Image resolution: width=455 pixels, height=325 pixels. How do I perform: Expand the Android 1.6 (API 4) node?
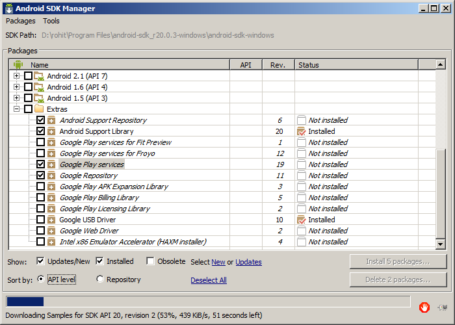[16, 86]
